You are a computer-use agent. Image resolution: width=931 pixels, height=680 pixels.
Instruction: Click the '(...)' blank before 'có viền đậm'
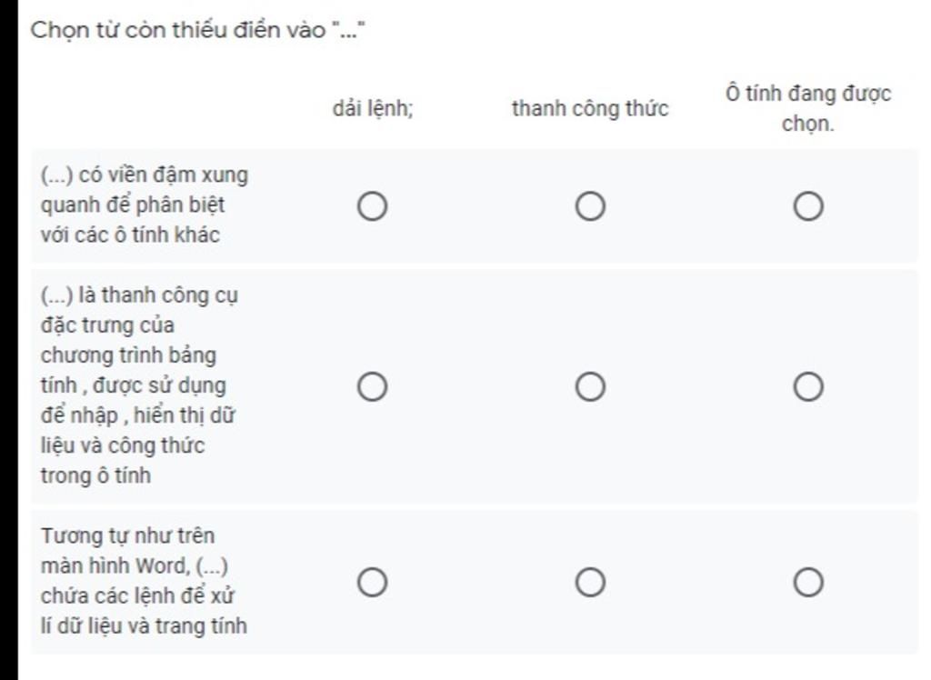point(57,175)
